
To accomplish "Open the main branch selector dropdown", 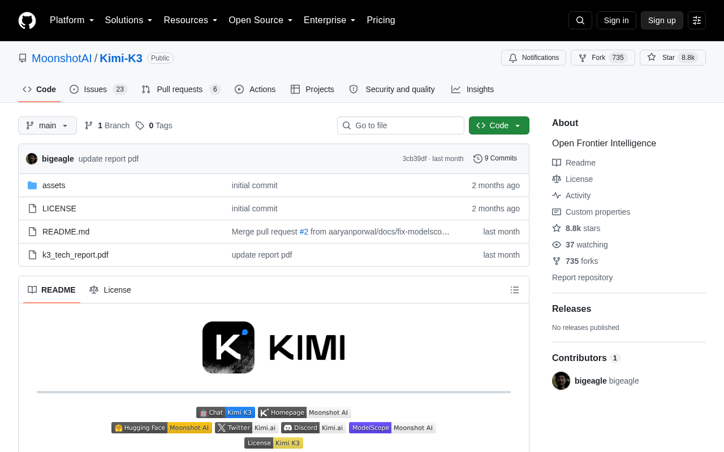I will coord(48,125).
